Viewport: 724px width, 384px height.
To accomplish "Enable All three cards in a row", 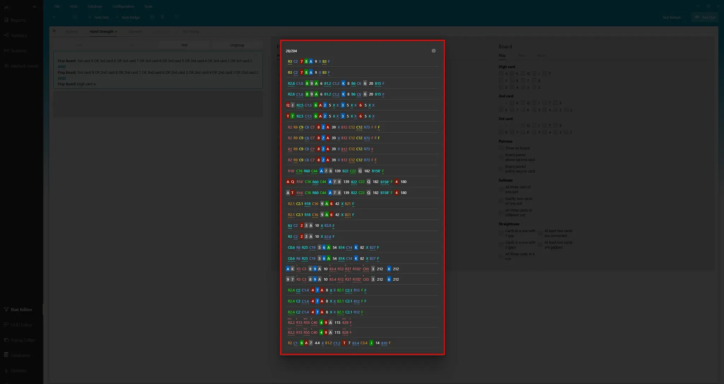I will (501, 256).
